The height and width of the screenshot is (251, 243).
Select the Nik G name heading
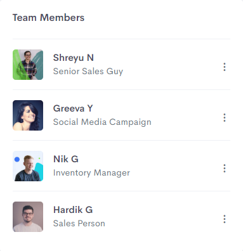point(66,159)
